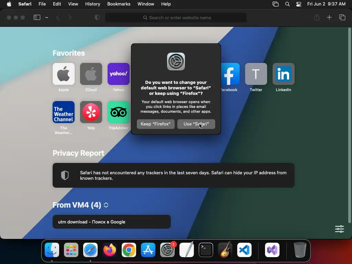The height and width of the screenshot is (264, 352).
Task: Expand the From VM4 device selector
Action: tap(106, 205)
